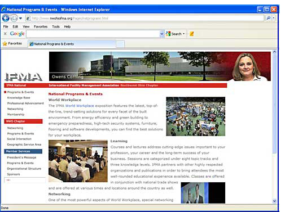This screenshot has width=285, height=212.
Task: Click the classroom lecture photo
Action: (x=78, y=161)
